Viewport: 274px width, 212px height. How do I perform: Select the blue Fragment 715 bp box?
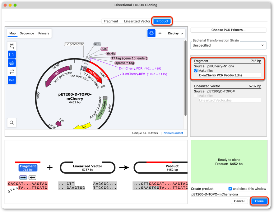28,168
